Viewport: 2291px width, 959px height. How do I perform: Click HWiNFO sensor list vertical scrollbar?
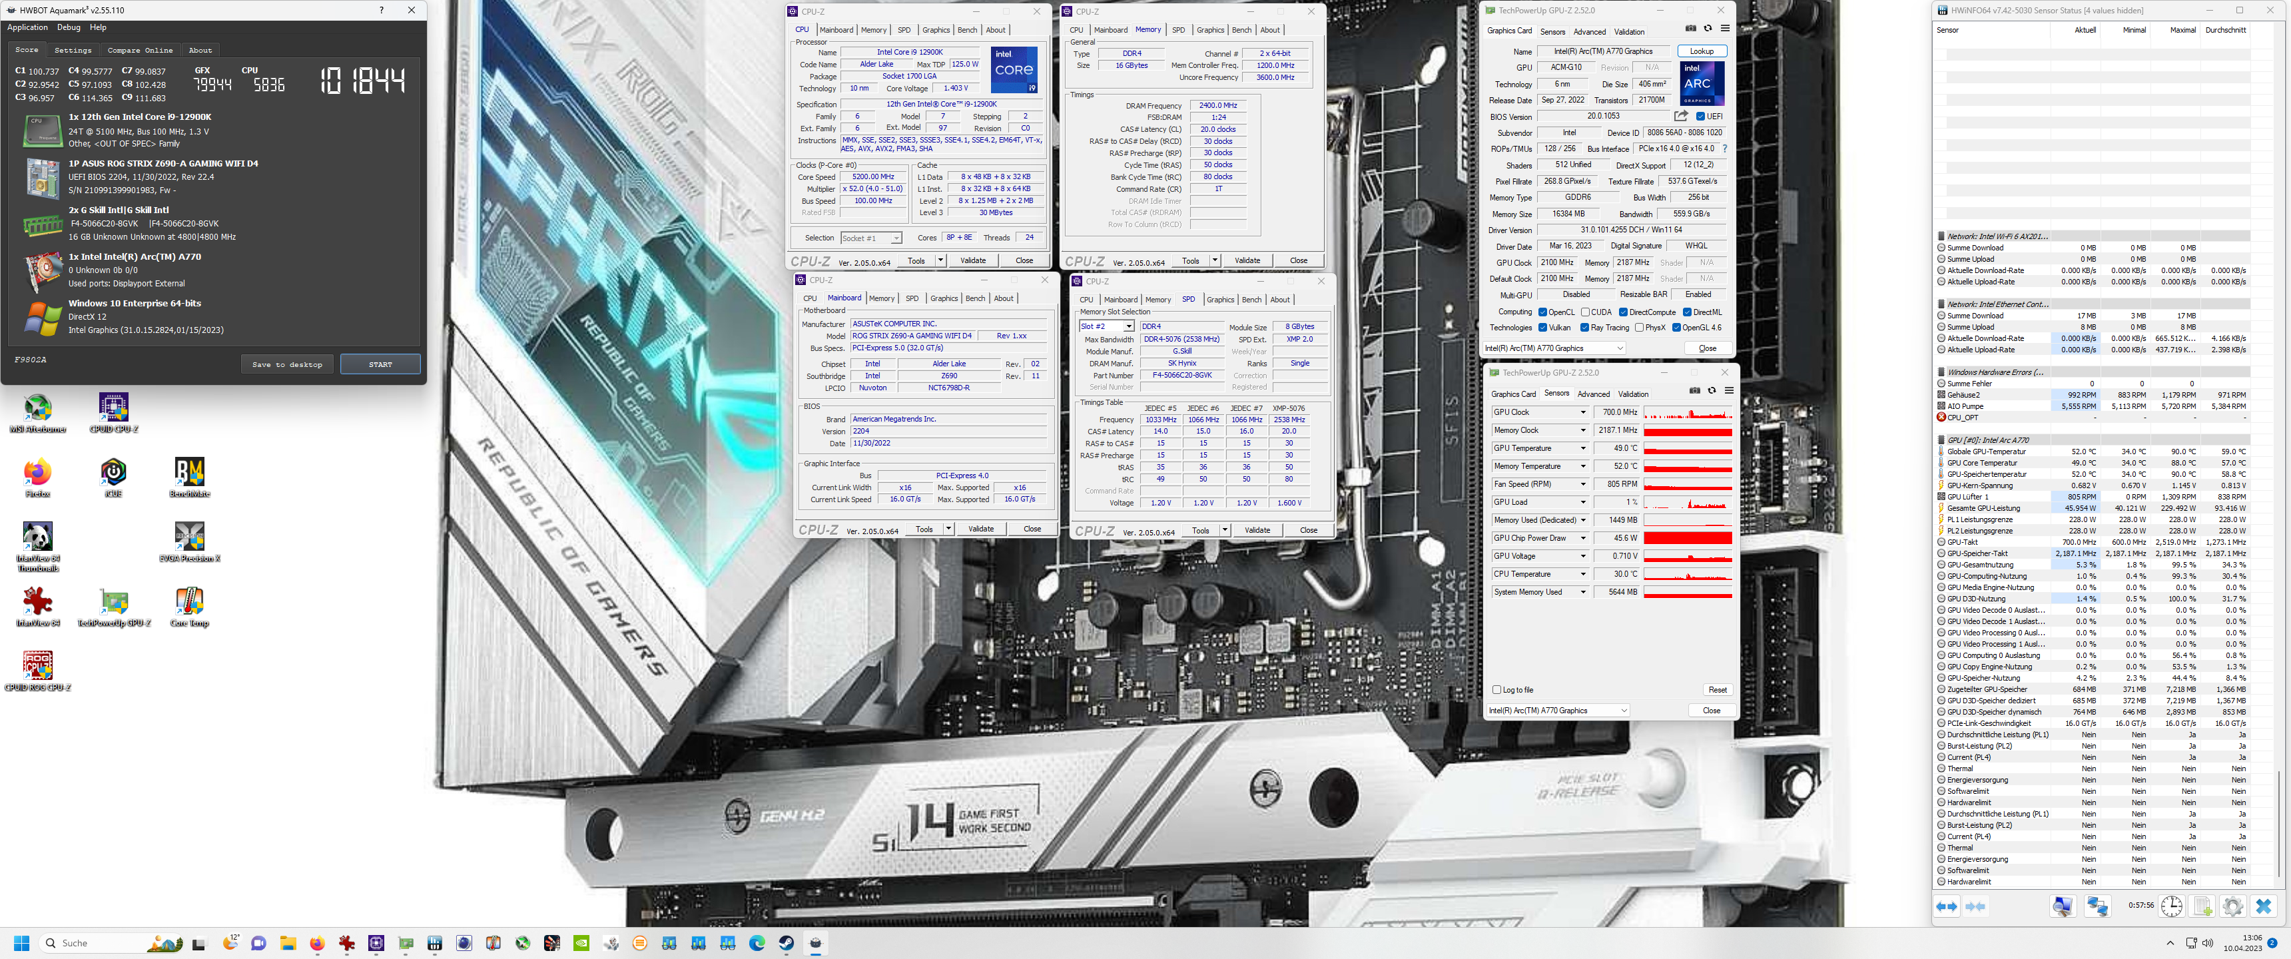(2280, 823)
